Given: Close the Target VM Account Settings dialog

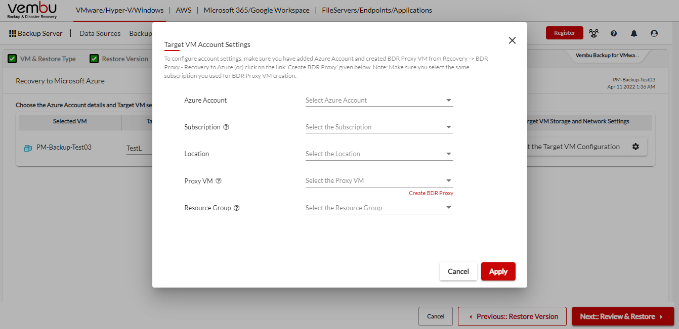Looking at the screenshot, I should tap(512, 40).
